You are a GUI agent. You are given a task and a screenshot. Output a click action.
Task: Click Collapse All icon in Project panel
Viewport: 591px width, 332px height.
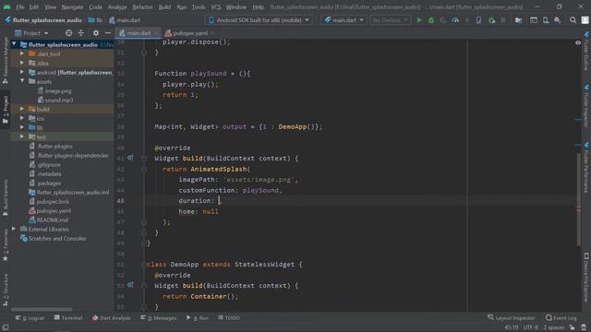coord(81,33)
